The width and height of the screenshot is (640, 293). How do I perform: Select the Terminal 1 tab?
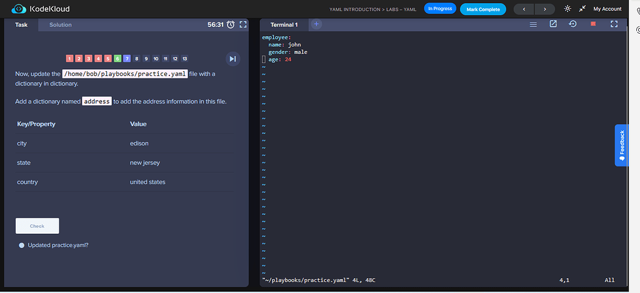(x=284, y=25)
